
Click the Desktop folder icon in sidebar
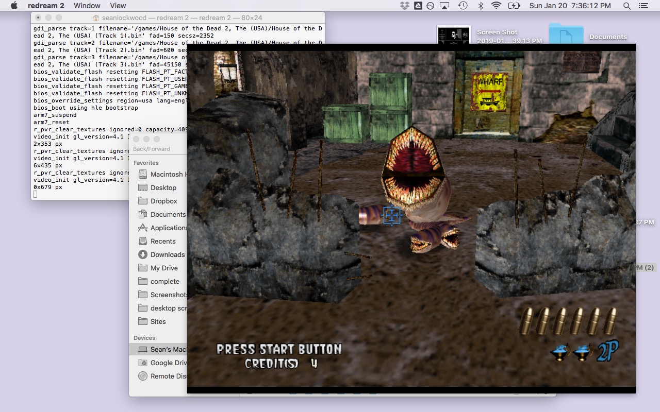[143, 187]
